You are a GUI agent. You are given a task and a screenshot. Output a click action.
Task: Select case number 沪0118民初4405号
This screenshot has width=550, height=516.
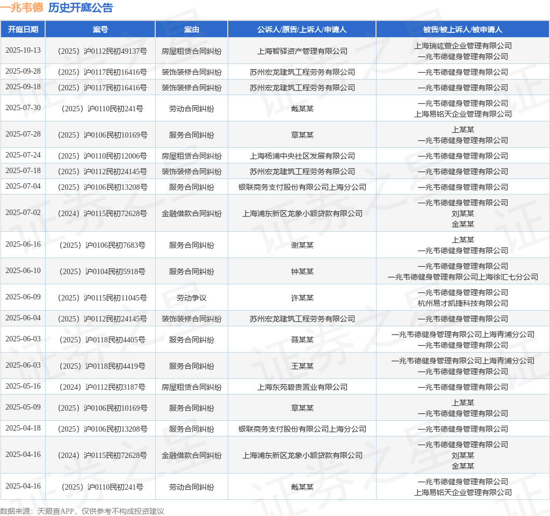click(103, 340)
